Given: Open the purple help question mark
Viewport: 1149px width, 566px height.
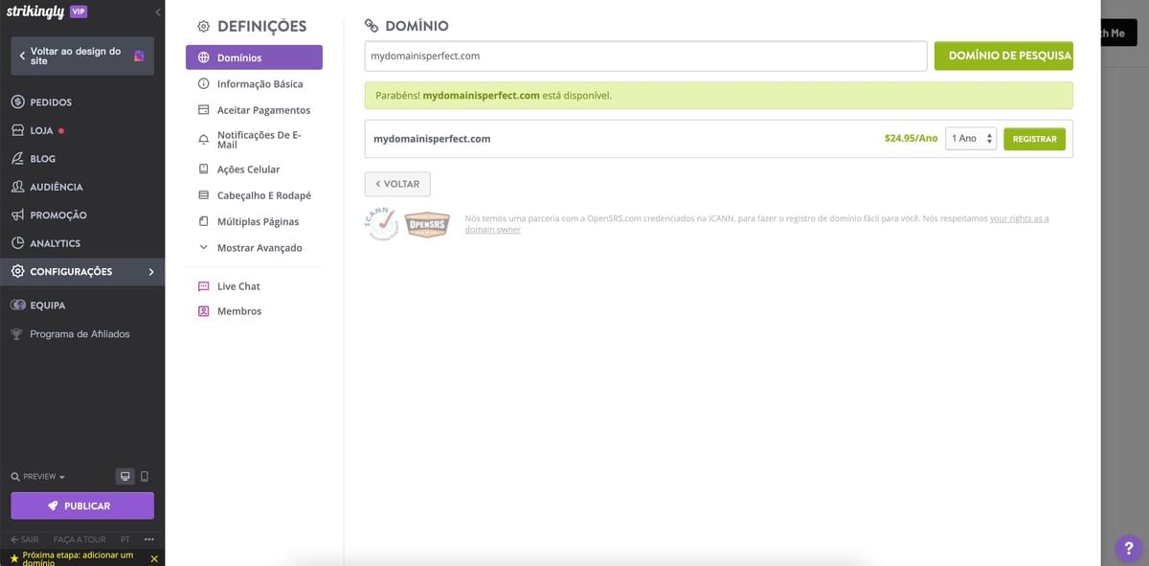Looking at the screenshot, I should click(1127, 548).
